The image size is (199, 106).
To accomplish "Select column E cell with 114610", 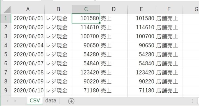I will pyautogui.click(x=141, y=27).
